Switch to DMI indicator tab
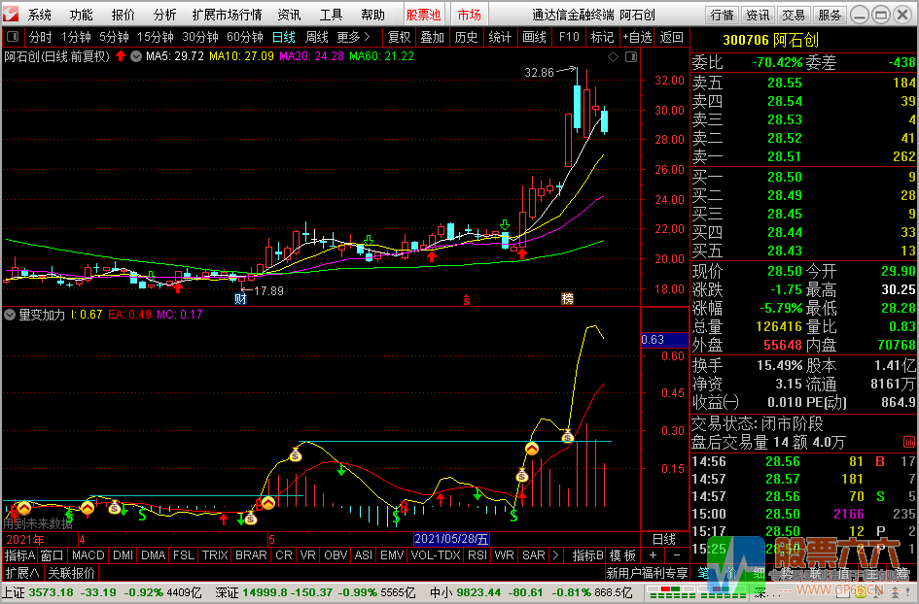The image size is (919, 604). (123, 555)
